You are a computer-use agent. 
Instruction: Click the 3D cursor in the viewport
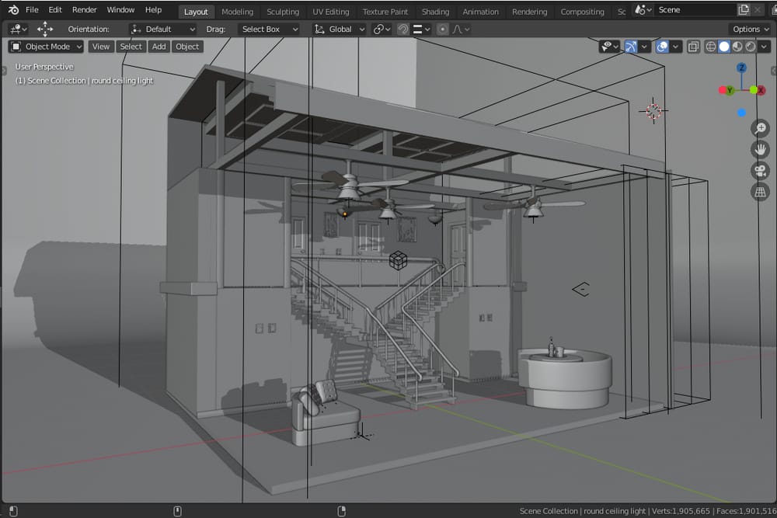(x=653, y=111)
